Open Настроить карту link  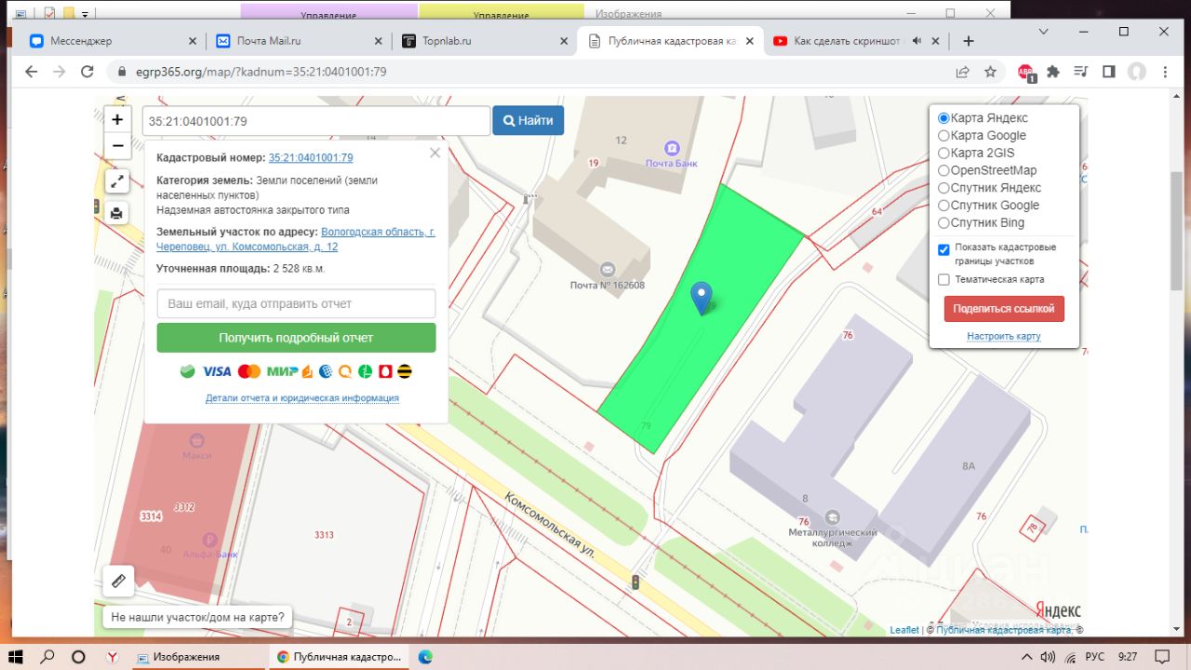[x=1003, y=336]
